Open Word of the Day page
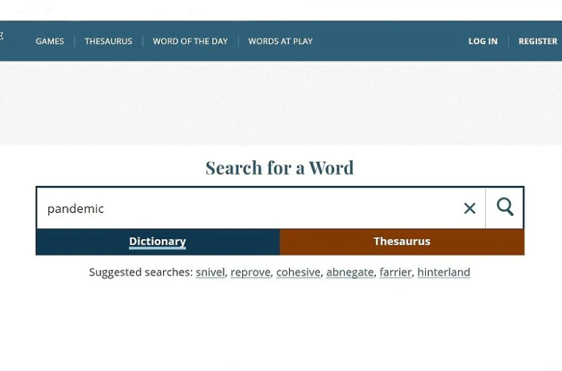This screenshot has height=371, width=562. (190, 41)
